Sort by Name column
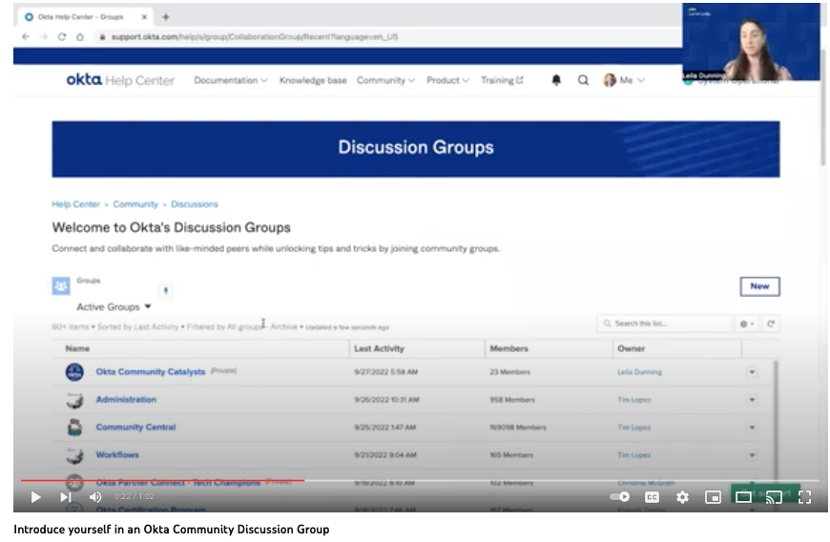Image resolution: width=830 pixels, height=542 pixels. [x=77, y=348]
